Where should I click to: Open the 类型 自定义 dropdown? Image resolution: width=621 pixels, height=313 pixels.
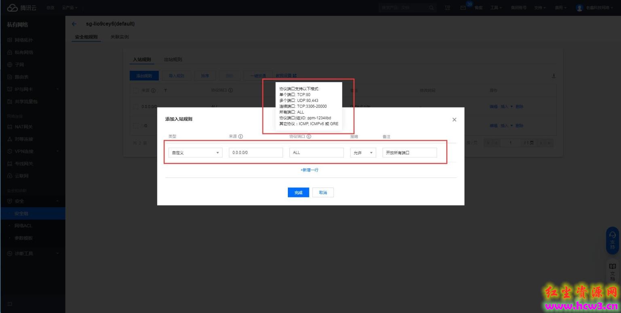click(195, 153)
